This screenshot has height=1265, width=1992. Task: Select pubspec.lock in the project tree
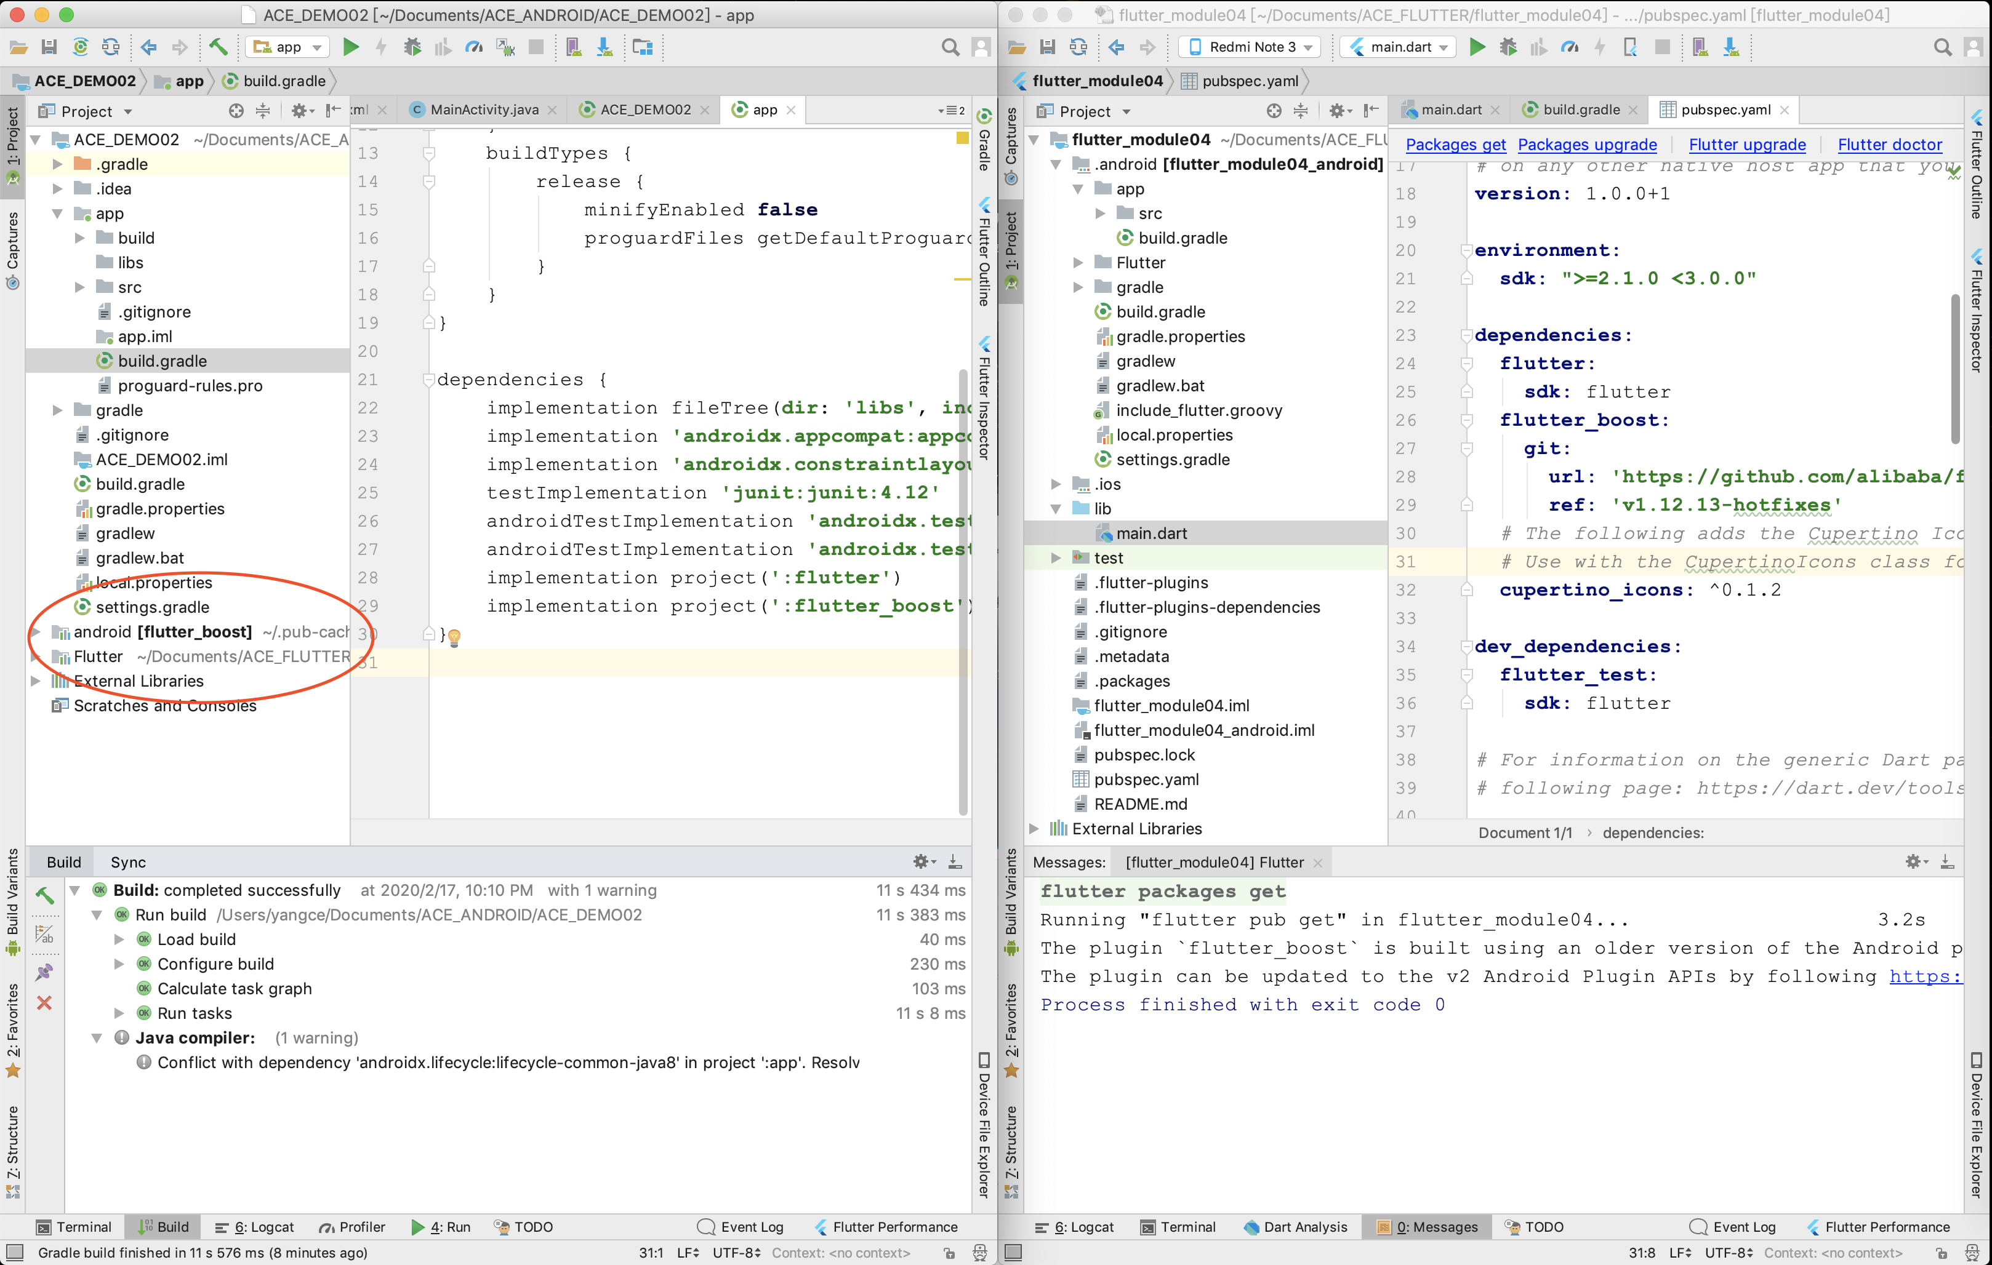1144,755
